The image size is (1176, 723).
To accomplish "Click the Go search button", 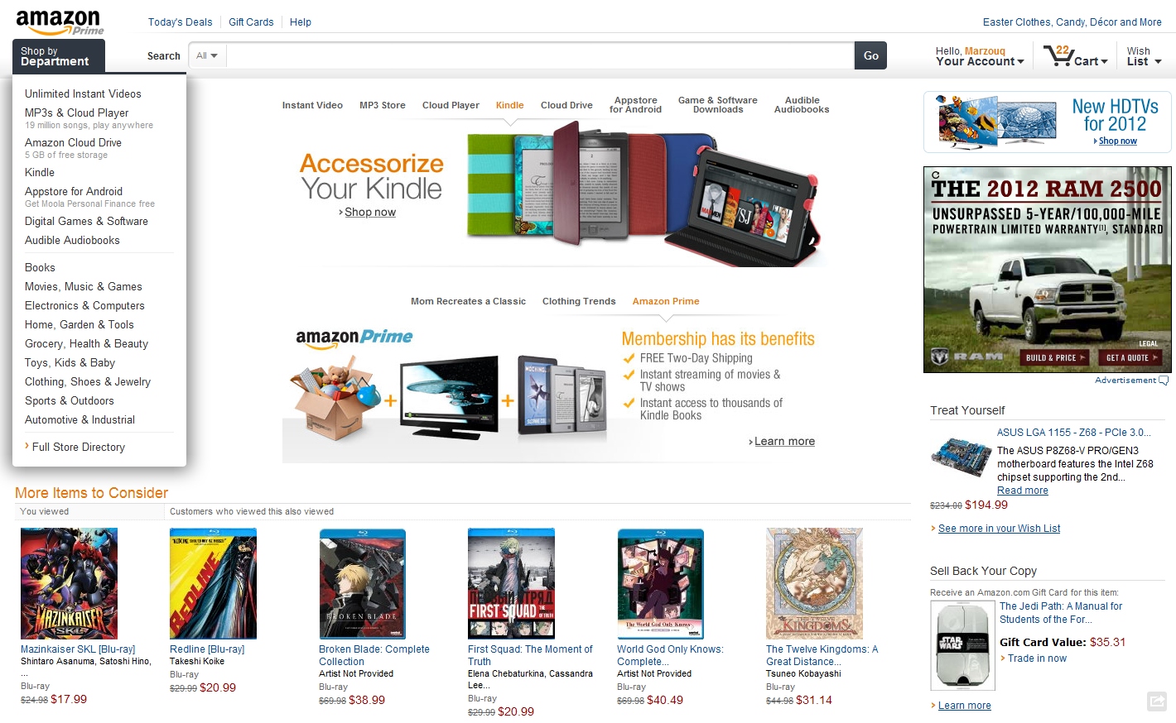I will (x=870, y=55).
